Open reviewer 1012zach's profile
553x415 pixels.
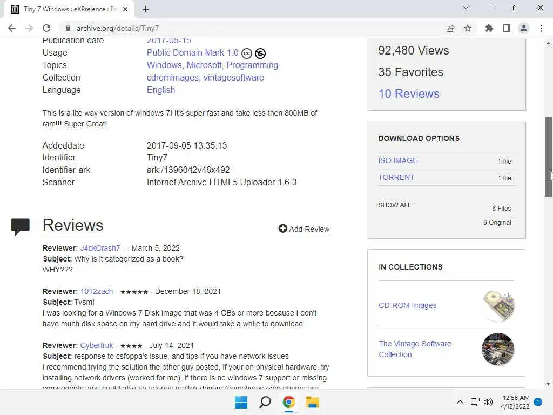pyautogui.click(x=97, y=291)
